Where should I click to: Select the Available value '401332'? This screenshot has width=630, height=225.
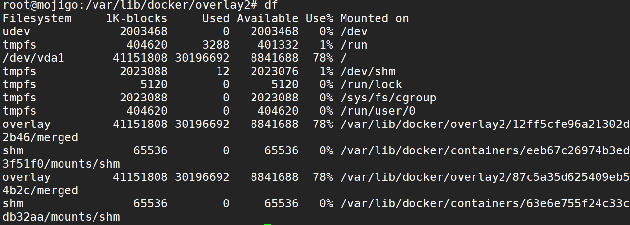[x=278, y=45]
